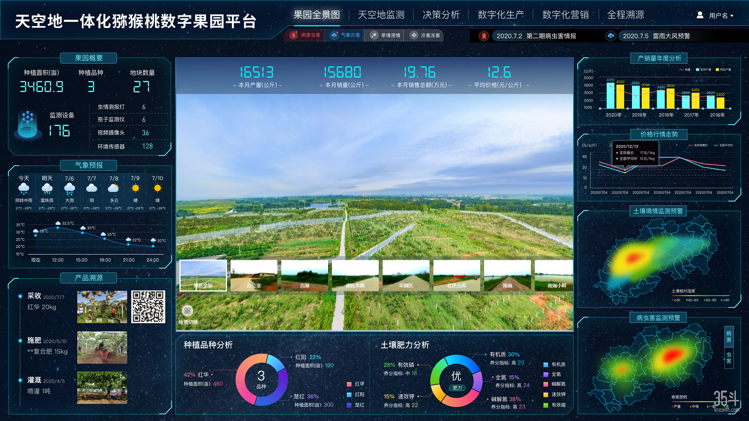This screenshot has width=749, height=421.
Task: Click the 果园概要 panel title
Action: (x=89, y=58)
